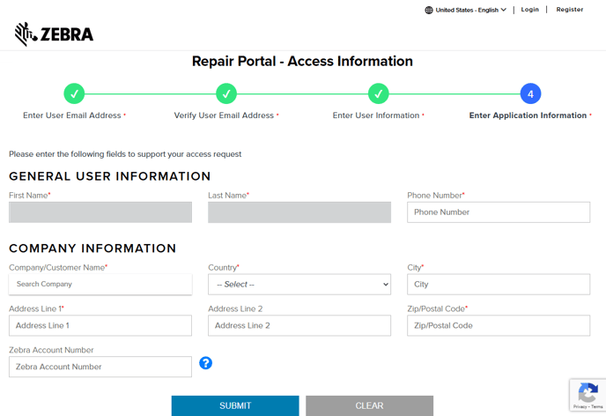Open the reCAPTCHA Terms link
Screen dimensions: 606x416
pyautogui.click(x=596, y=406)
